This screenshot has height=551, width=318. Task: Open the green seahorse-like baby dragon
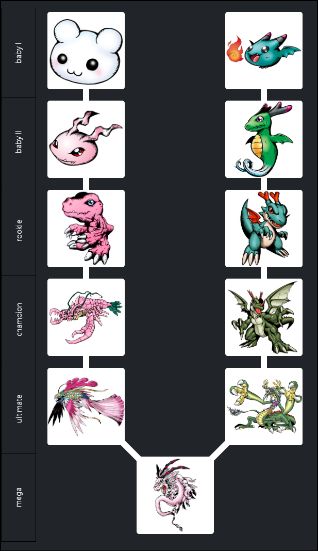[x=263, y=139]
